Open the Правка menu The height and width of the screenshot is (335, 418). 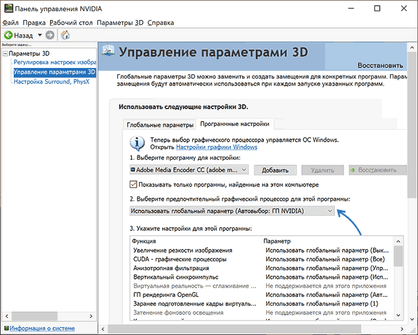pyautogui.click(x=34, y=22)
